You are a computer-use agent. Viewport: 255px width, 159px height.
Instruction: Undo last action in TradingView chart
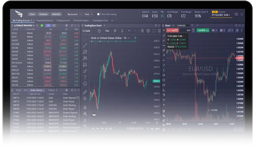(x=129, y=31)
